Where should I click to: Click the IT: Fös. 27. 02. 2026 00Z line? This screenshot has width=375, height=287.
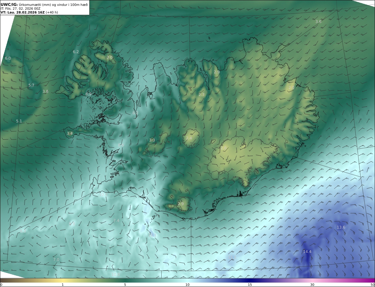[21, 9]
